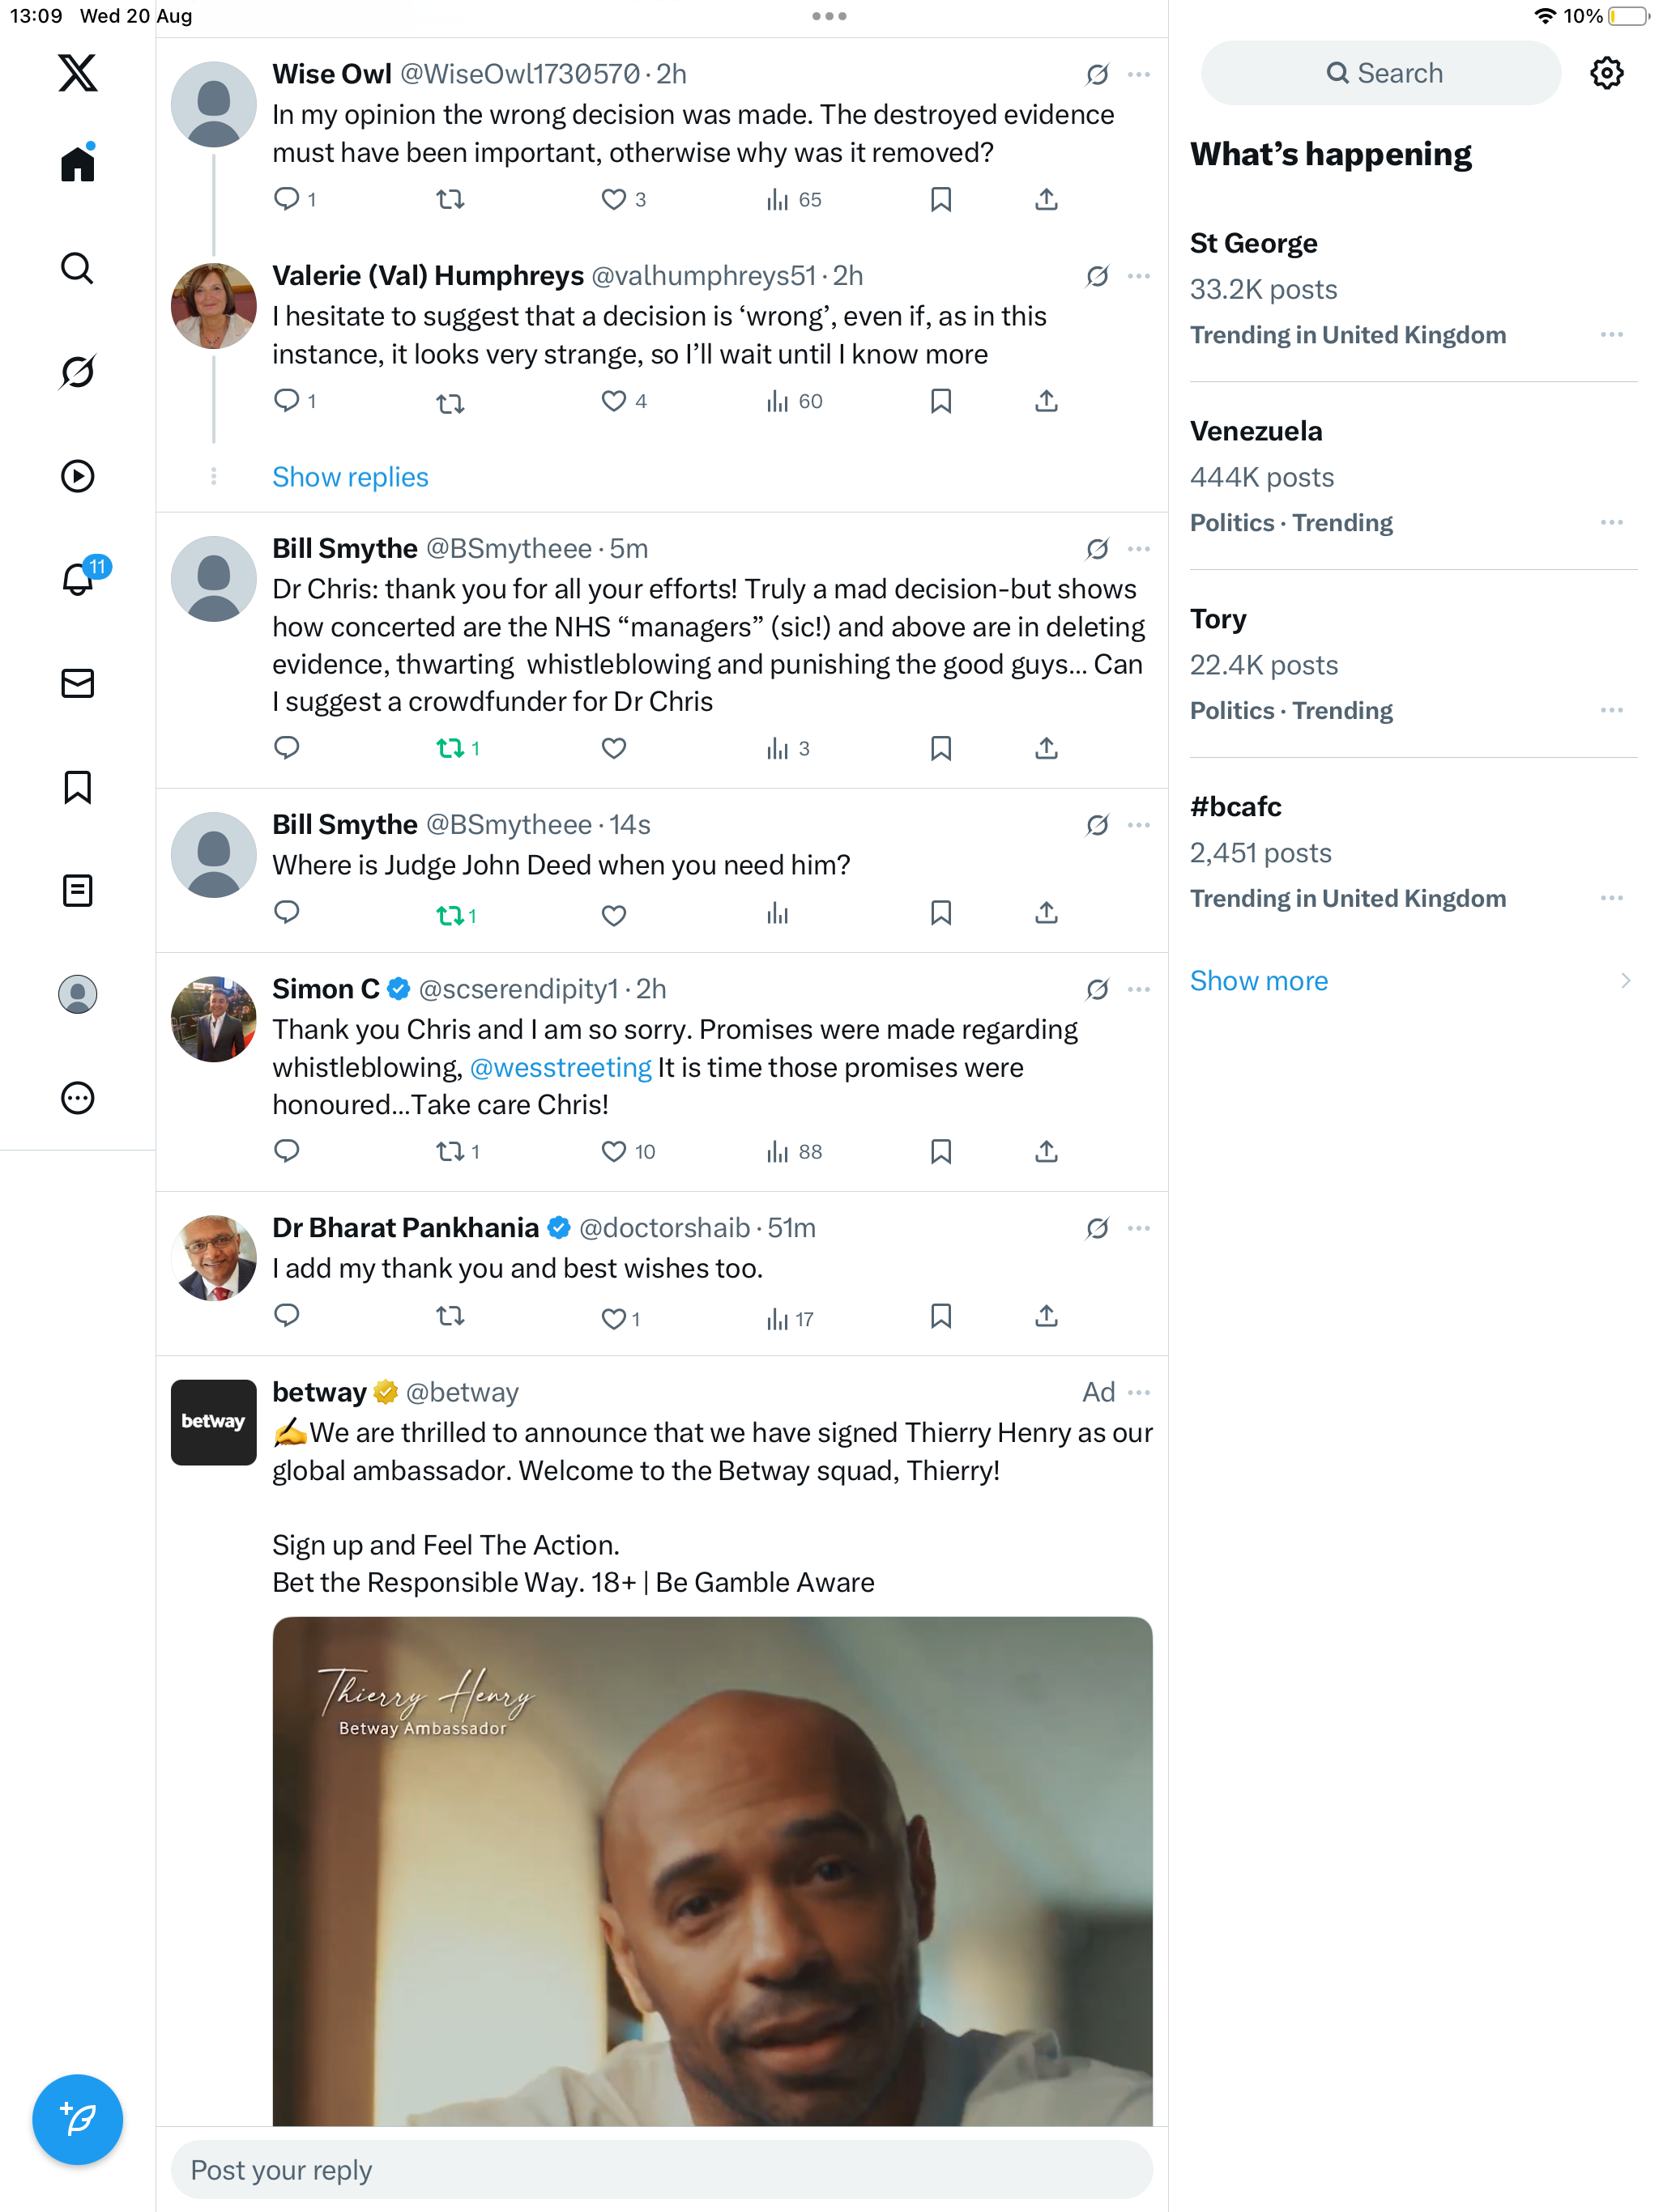
Task: Open search settings gear icon
Action: pyautogui.click(x=1606, y=73)
